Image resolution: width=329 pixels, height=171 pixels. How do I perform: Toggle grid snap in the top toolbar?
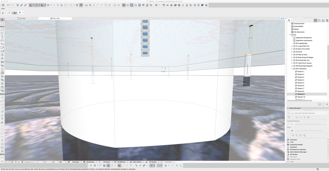click(x=48, y=5)
